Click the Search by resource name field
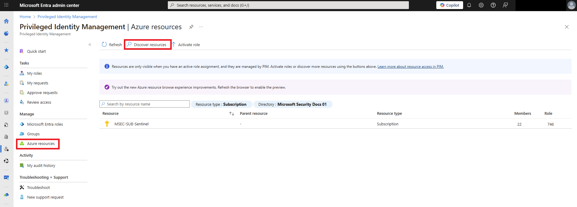The height and width of the screenshot is (207, 577). (x=145, y=104)
